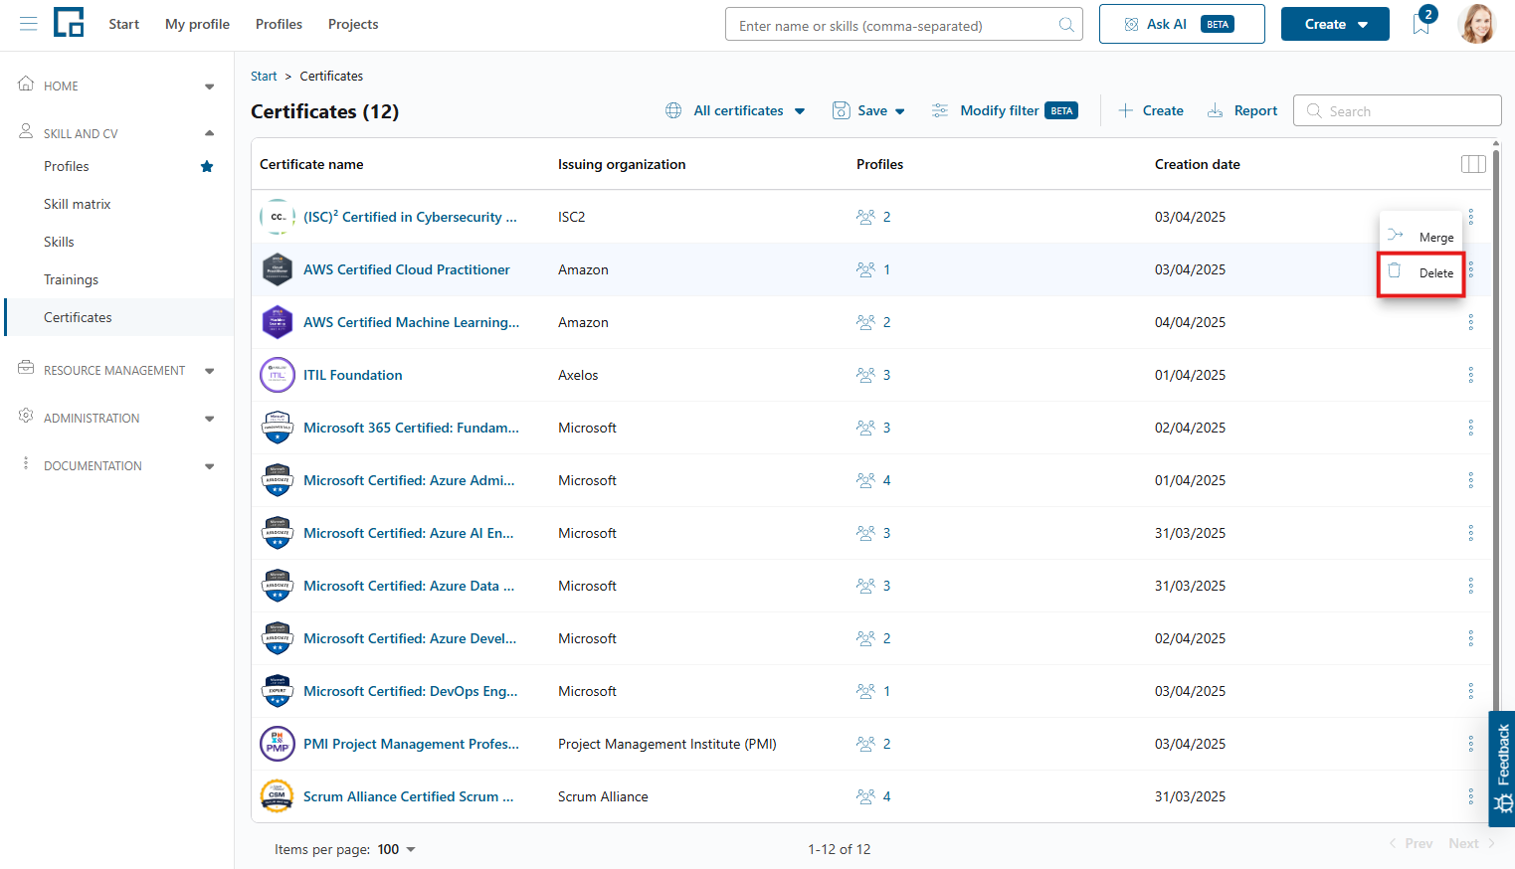Open row actions for Scrum Alliance certificate

click(x=1470, y=796)
